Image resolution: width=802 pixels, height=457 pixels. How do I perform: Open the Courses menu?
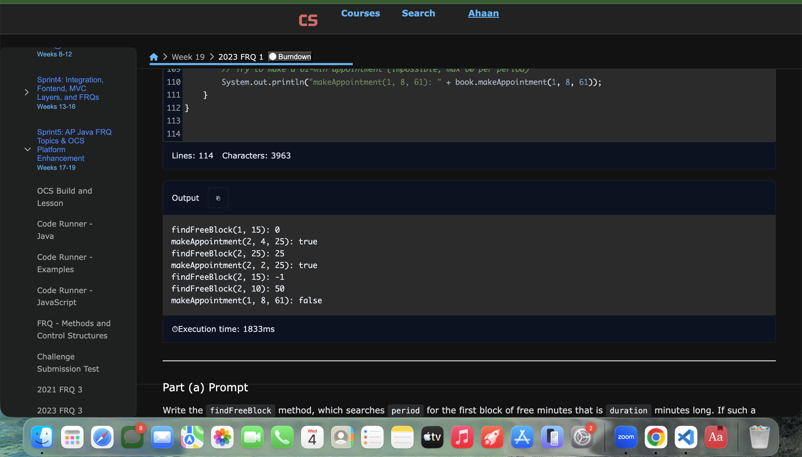360,13
